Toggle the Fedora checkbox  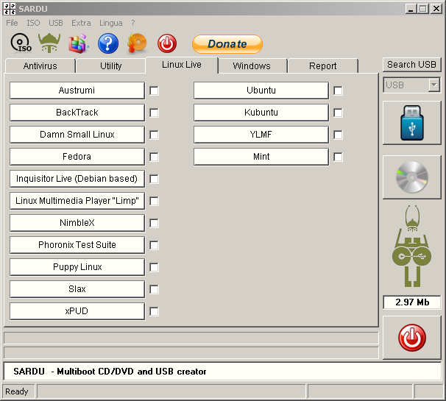(x=154, y=157)
